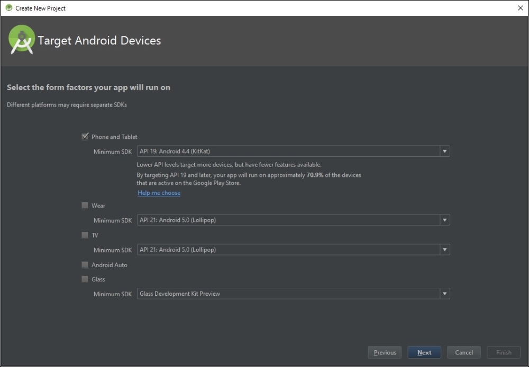
Task: Open the Wear Minimum SDK dropdown arrow
Action: 445,220
